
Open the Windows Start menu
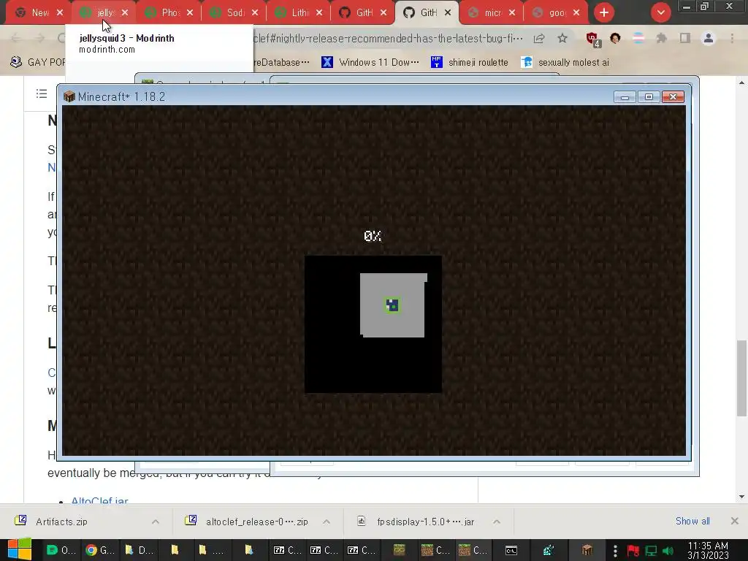pyautogui.click(x=20, y=550)
